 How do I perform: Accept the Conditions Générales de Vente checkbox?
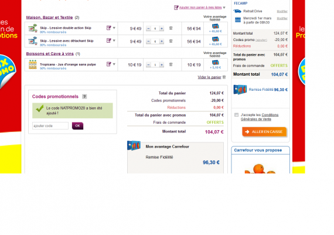coord(236,115)
